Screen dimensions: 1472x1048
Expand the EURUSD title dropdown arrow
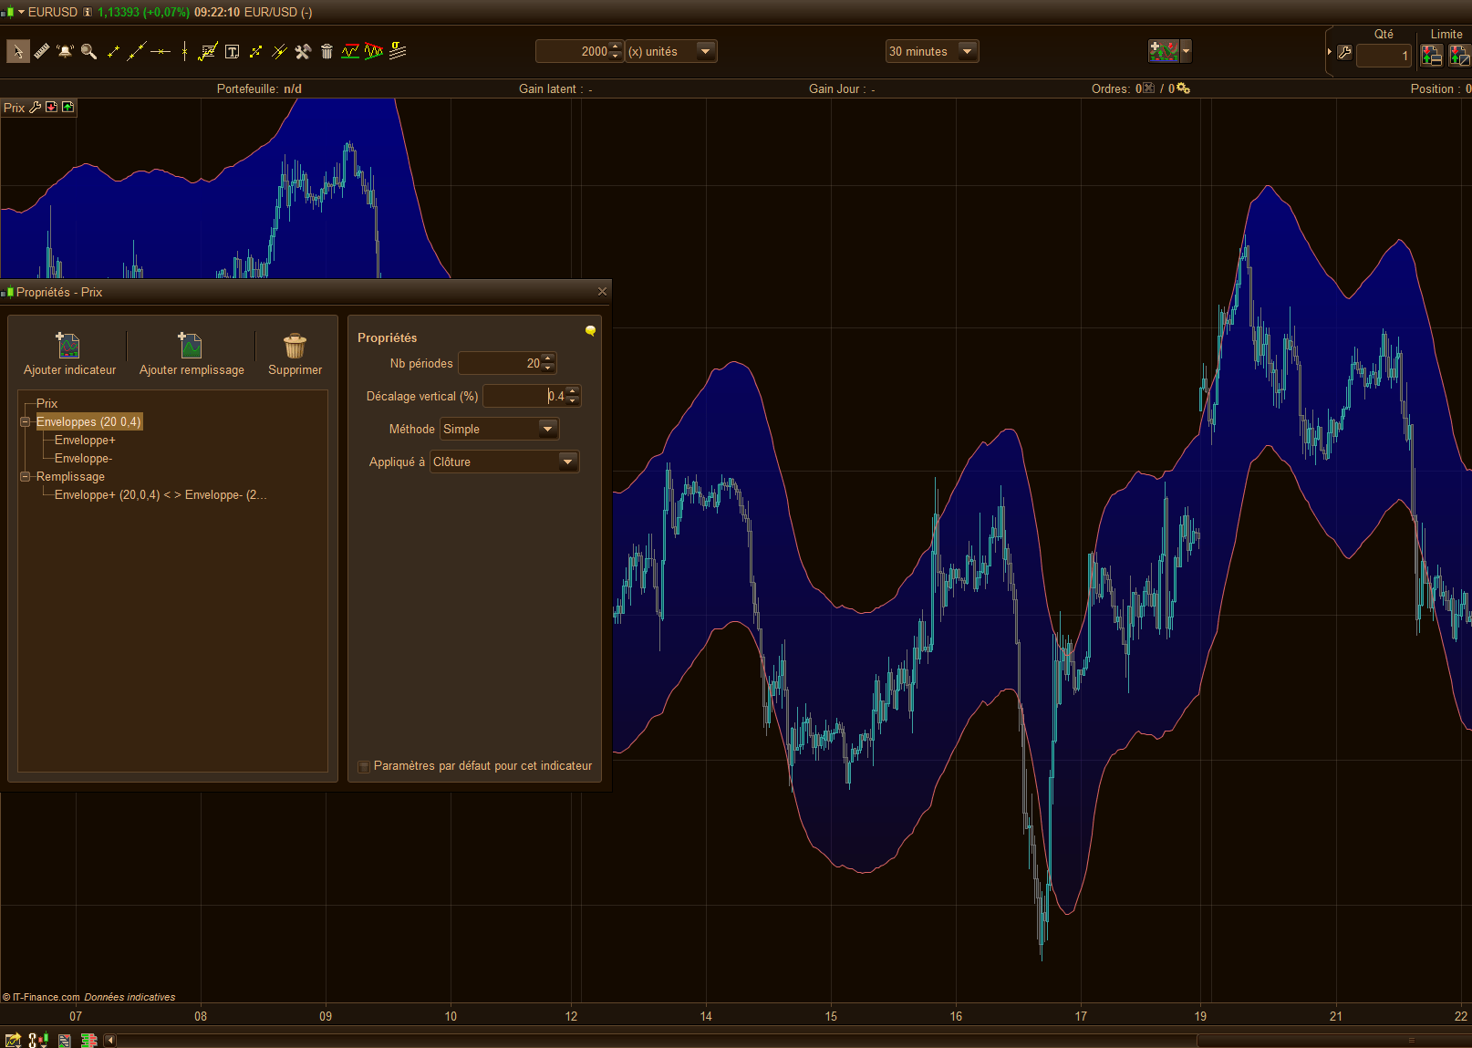[21, 12]
